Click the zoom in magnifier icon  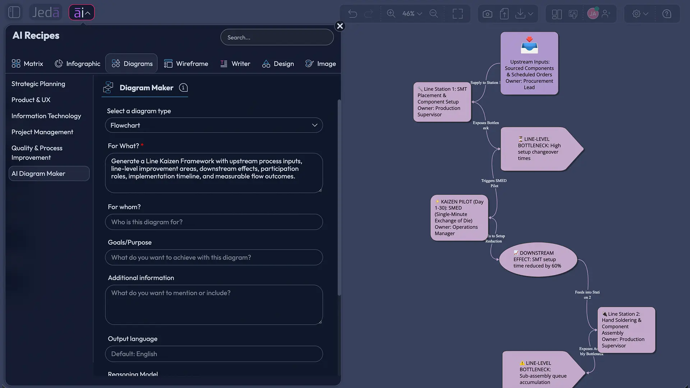click(x=391, y=14)
